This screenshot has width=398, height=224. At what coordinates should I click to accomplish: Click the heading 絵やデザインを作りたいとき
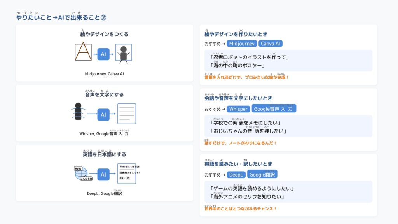click(236, 33)
